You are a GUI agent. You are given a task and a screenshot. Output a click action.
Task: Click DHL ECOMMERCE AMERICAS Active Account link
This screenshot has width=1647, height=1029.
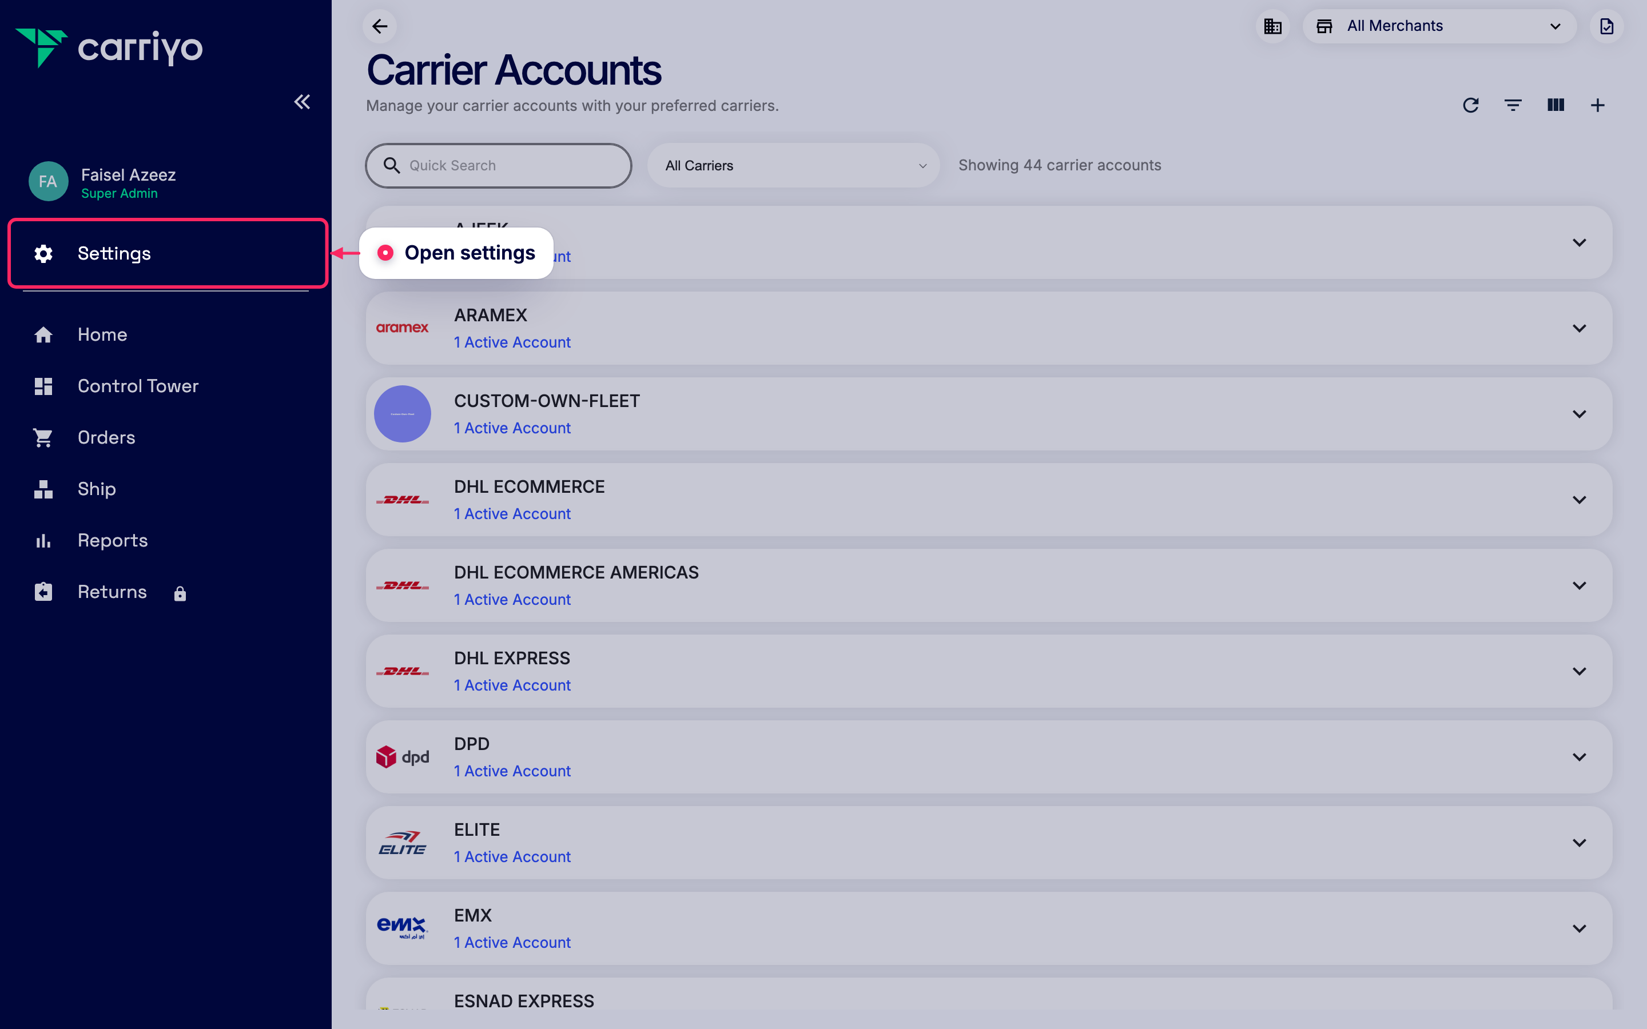(x=512, y=600)
